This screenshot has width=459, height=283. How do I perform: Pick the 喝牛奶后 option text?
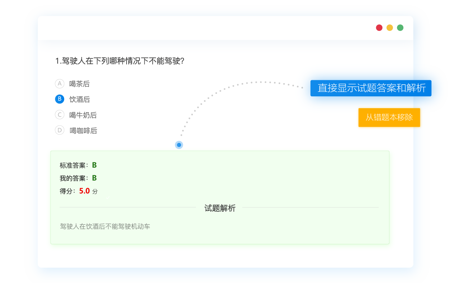pos(83,115)
